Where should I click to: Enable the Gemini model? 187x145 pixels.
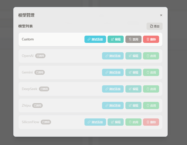tap(151, 72)
